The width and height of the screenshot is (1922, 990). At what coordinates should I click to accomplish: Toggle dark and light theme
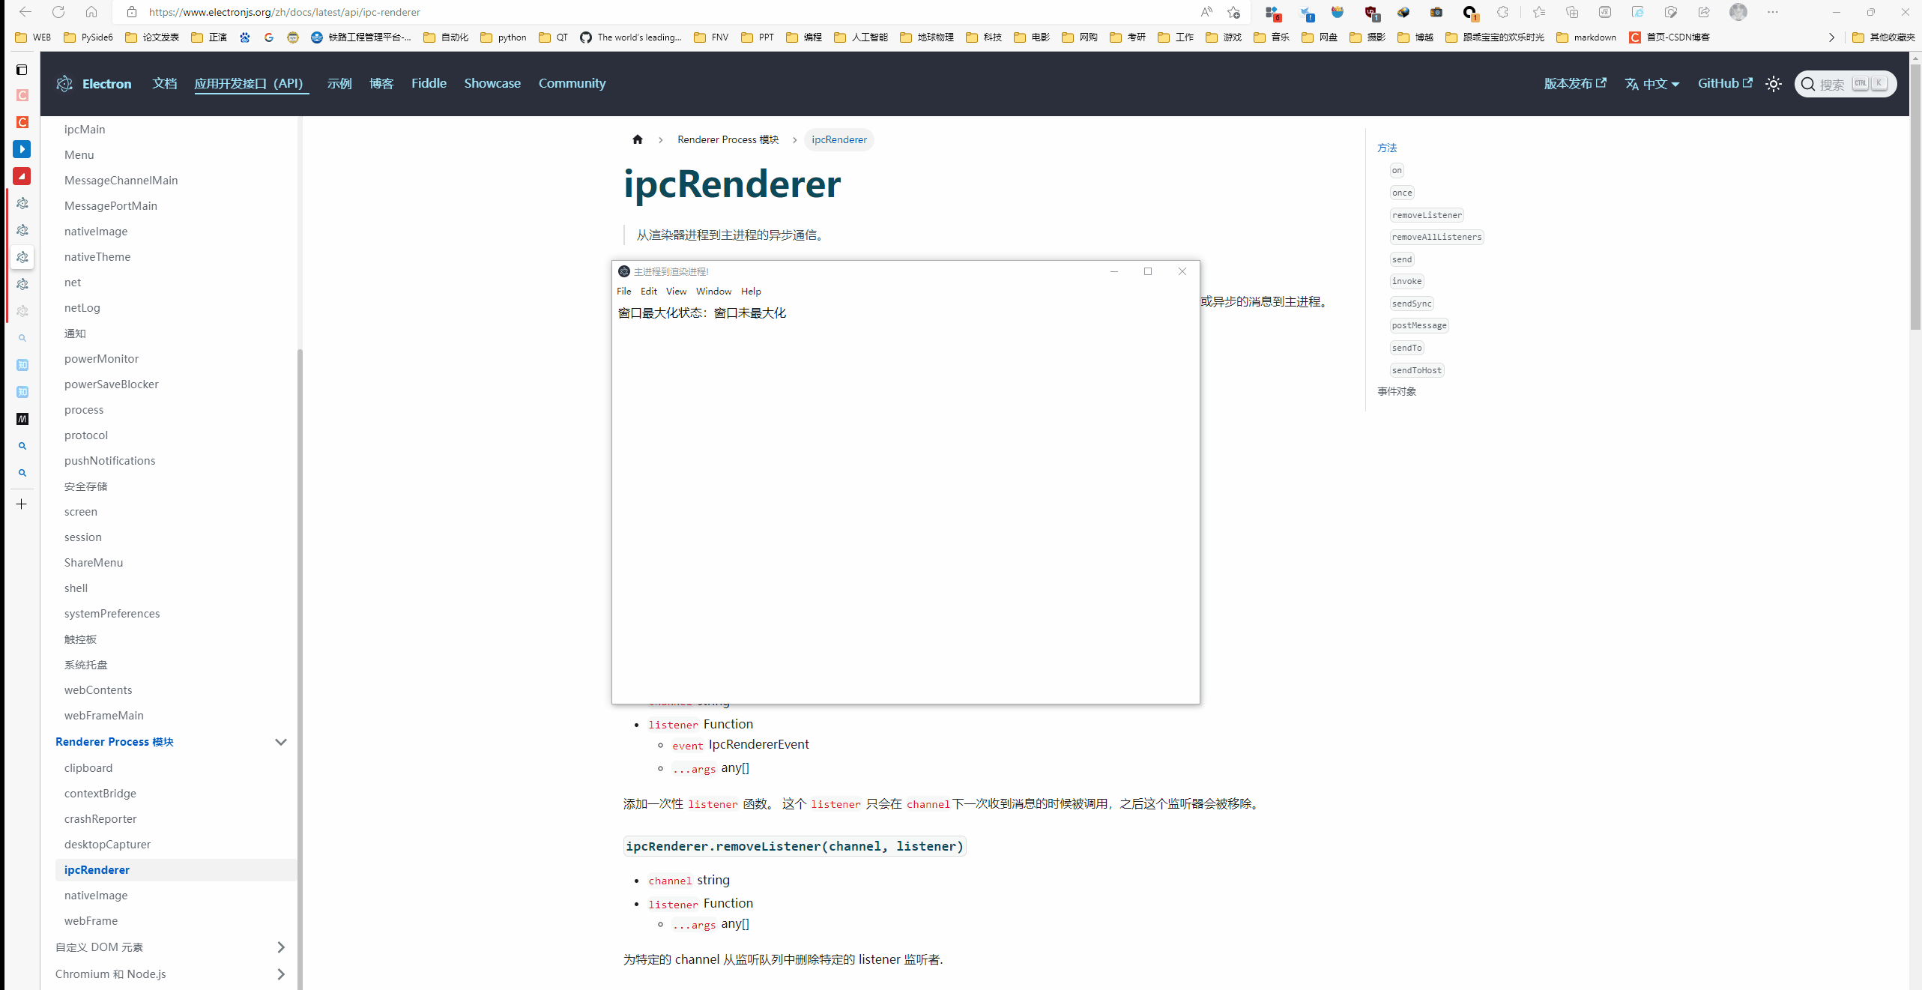click(1773, 84)
